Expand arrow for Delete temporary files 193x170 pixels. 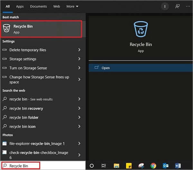tap(79, 50)
